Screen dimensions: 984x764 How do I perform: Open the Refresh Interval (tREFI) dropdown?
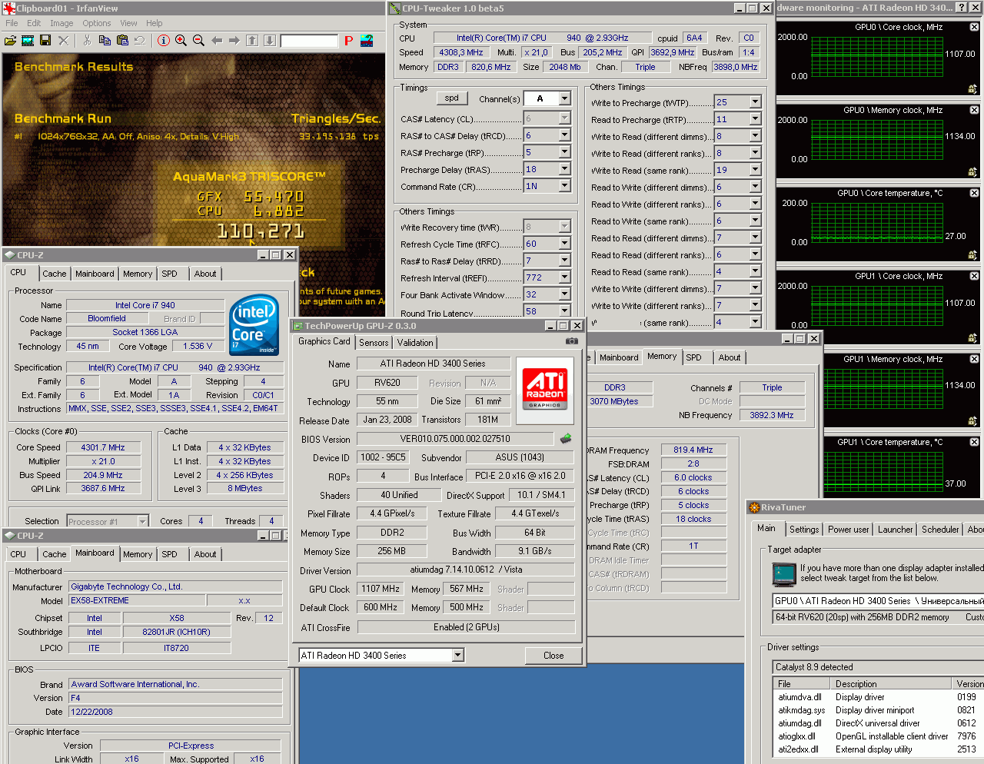[565, 277]
